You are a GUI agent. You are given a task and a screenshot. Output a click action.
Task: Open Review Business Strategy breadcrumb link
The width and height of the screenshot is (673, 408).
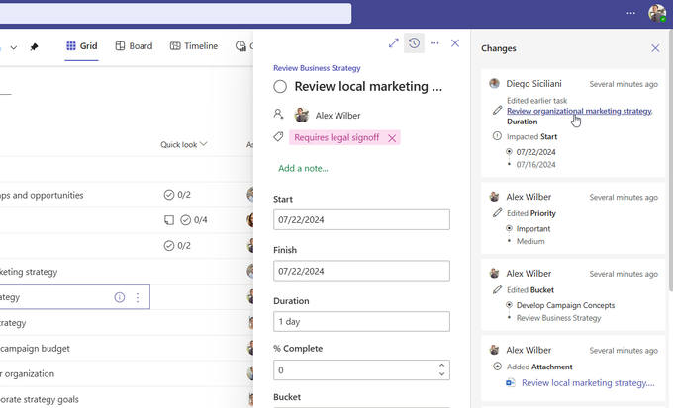[x=317, y=68]
